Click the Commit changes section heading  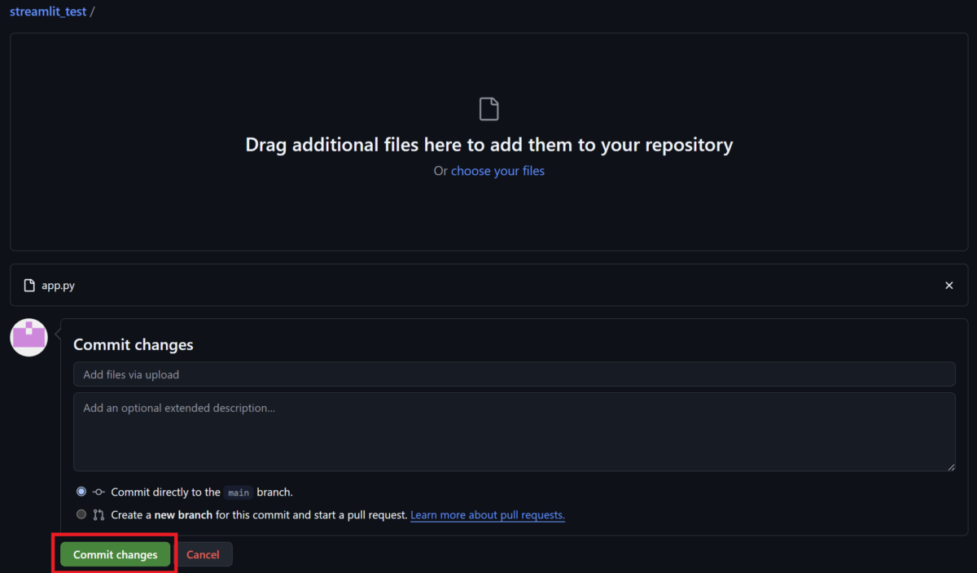pos(134,344)
